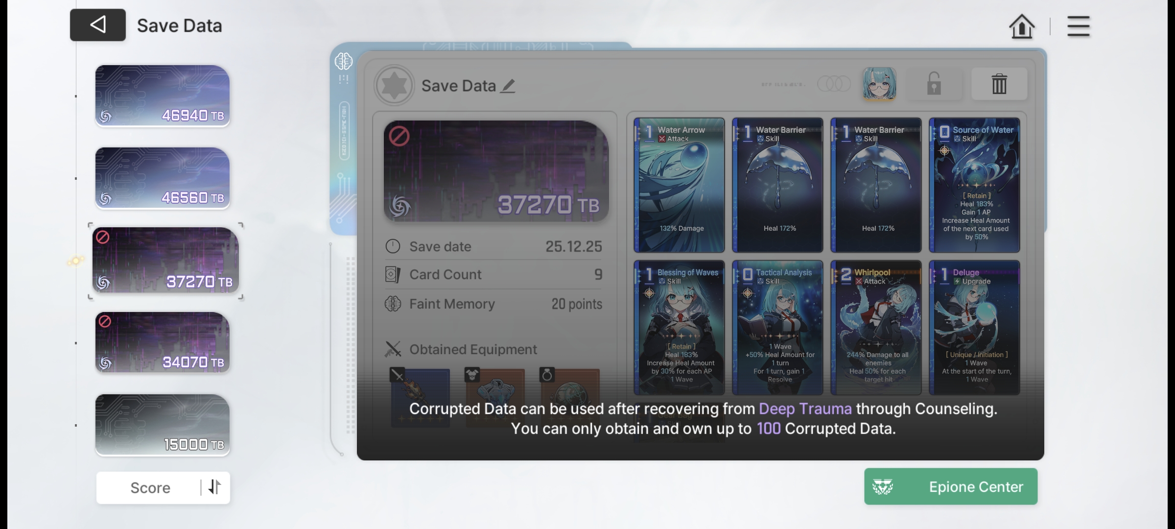The width and height of the screenshot is (1175, 529).
Task: Select the brain icon side tab
Action: tap(344, 62)
